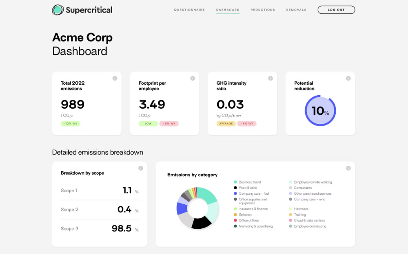The height and width of the screenshot is (254, 408).
Task: Click the Log Out button
Action: [336, 10]
